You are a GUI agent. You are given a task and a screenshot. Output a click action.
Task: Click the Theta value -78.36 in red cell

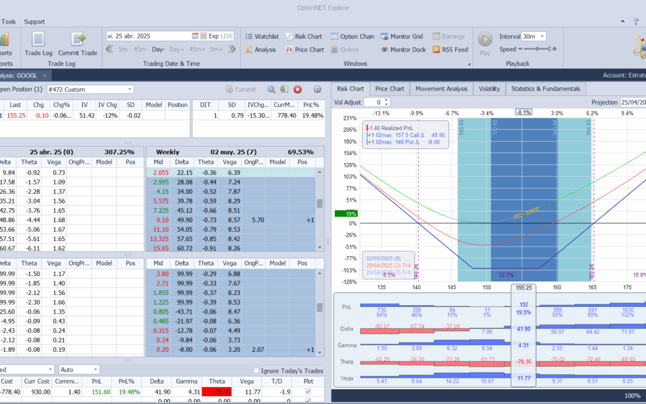pos(217,392)
